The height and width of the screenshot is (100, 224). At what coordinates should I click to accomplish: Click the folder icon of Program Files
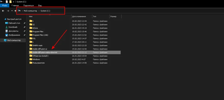click(x=31, y=31)
